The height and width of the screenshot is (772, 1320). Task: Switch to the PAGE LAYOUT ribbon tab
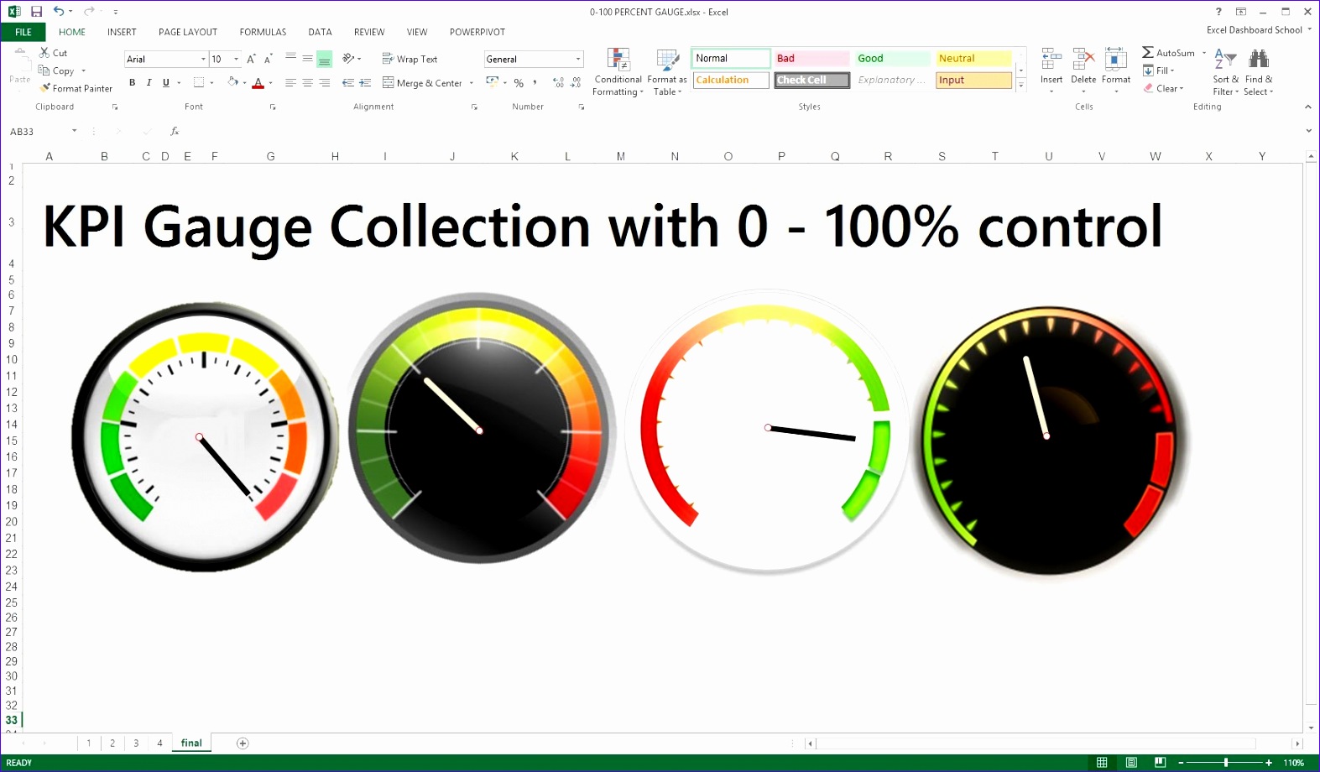coord(188,32)
